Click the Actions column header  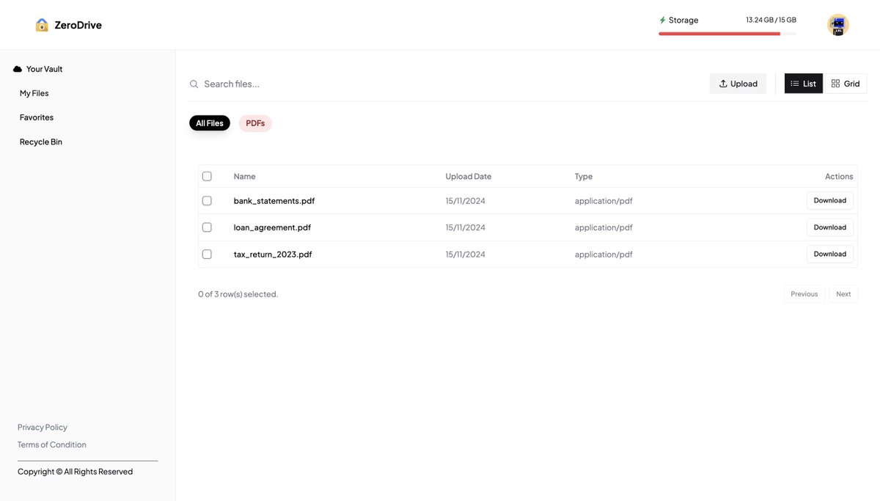839,176
